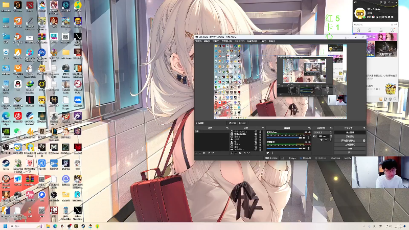Move the scene up in the Scenes dock
The image size is (409, 230).
[209, 153]
